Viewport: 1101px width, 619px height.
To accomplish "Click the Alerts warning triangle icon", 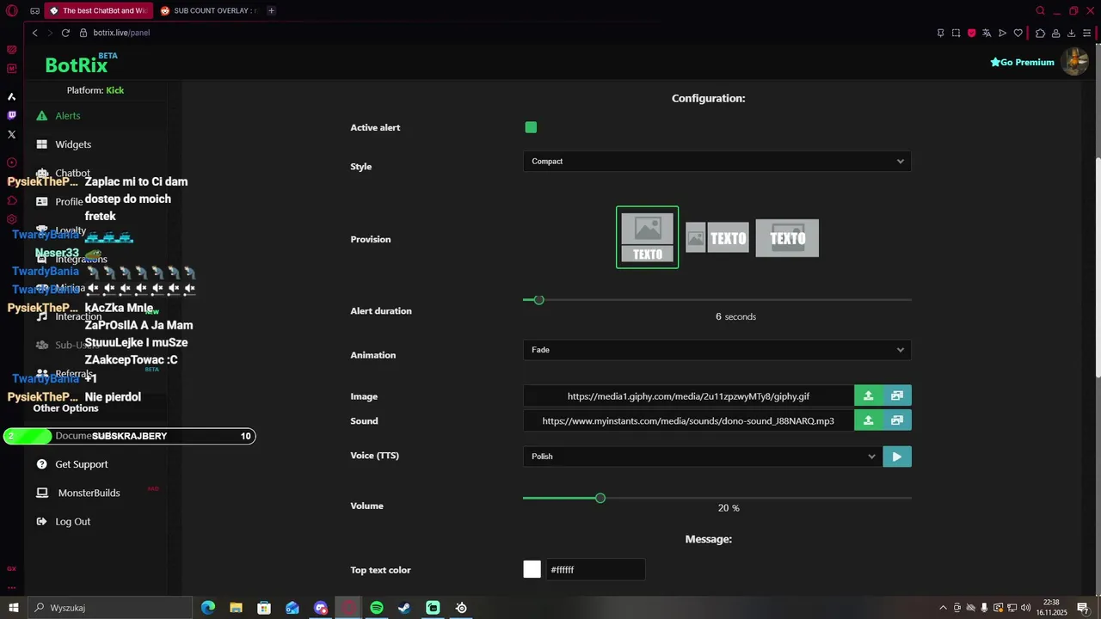I will pos(41,116).
